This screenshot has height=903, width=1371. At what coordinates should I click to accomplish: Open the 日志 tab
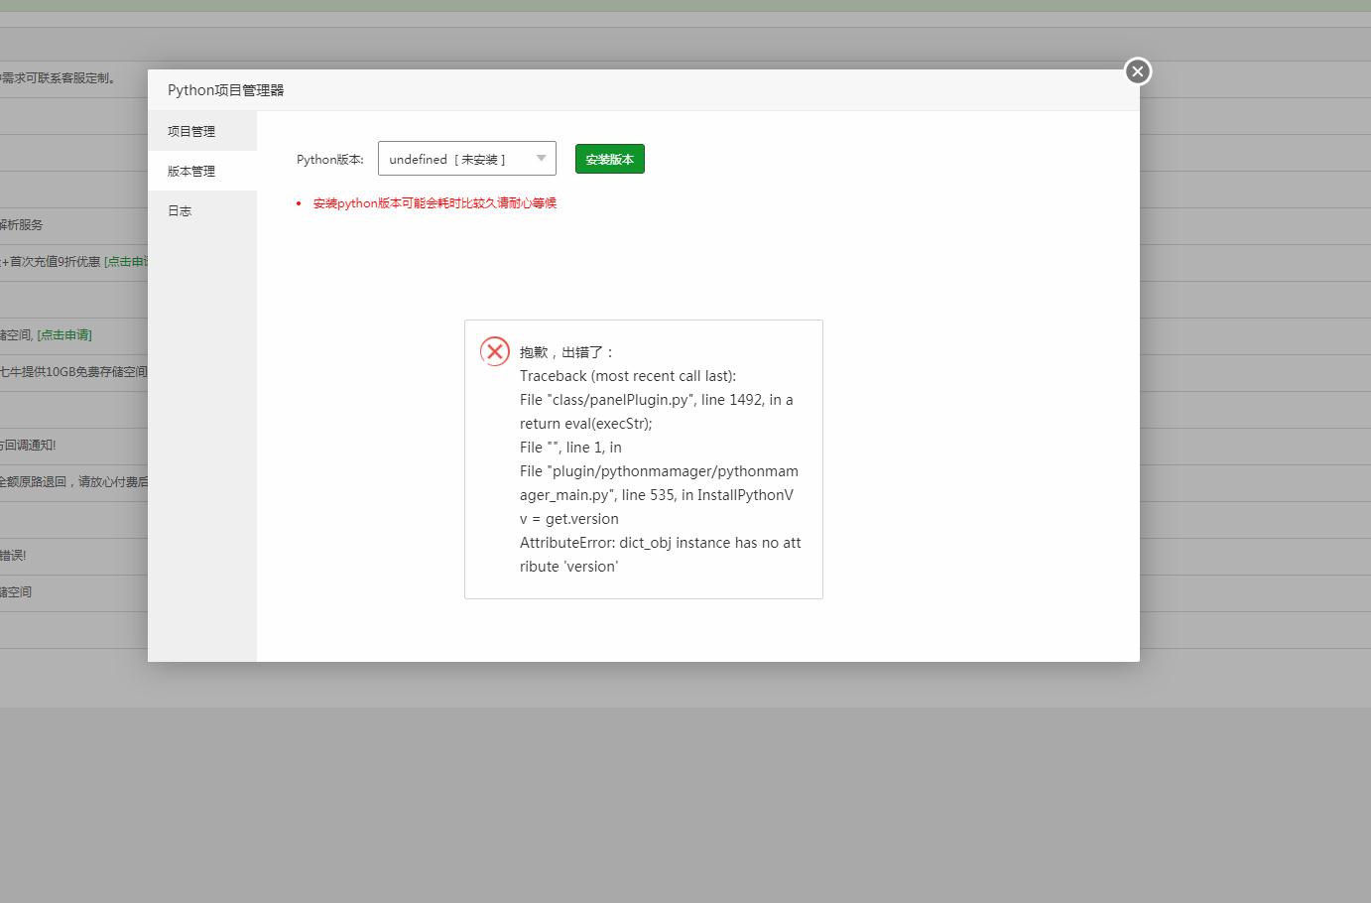(x=202, y=210)
